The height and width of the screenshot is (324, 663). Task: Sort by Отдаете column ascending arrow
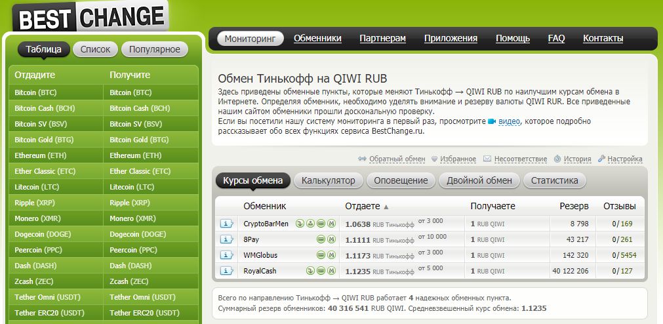[x=386, y=207]
